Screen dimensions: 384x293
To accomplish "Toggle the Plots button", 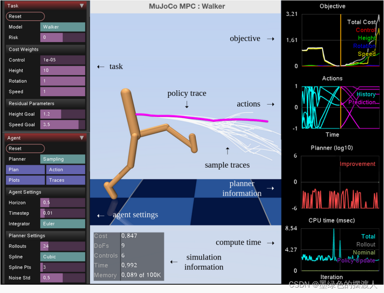I will 25,180.
